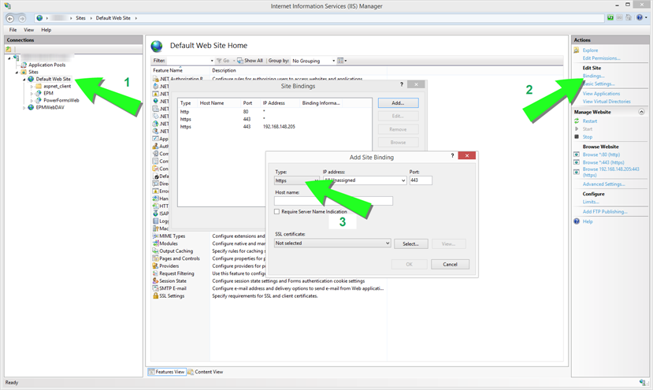Click the Help icon in Actions pane
Screen dimensions: 653x390
point(577,221)
